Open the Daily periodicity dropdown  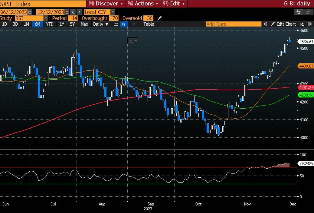(101, 24)
